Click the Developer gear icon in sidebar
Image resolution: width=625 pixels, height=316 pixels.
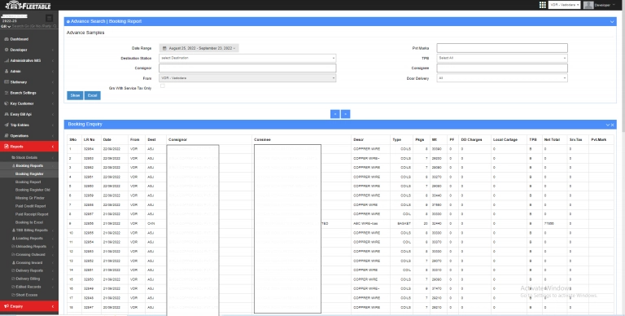click(6, 50)
